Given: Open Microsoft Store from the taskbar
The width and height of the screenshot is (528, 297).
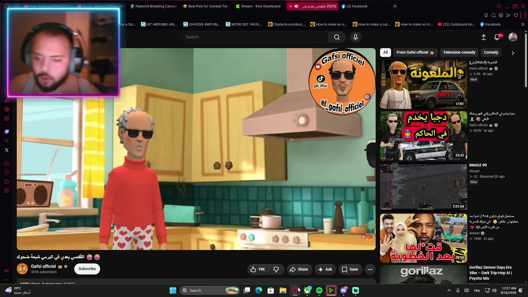Looking at the screenshot, I should pyautogui.click(x=271, y=290).
